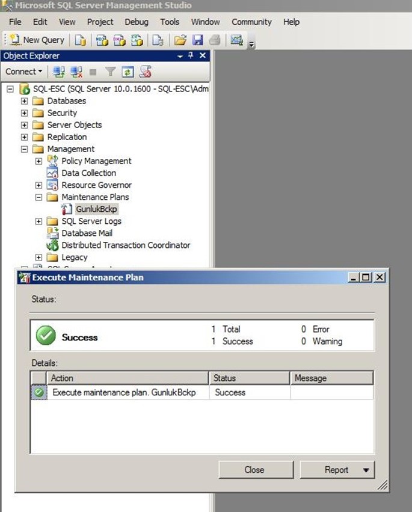Click the Analysis Services DMX Query icon
412x512 pixels.
119,40
